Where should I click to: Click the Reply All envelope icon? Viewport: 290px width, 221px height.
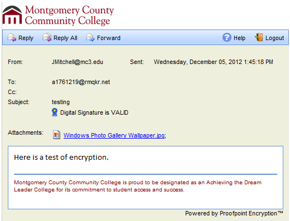click(x=47, y=37)
